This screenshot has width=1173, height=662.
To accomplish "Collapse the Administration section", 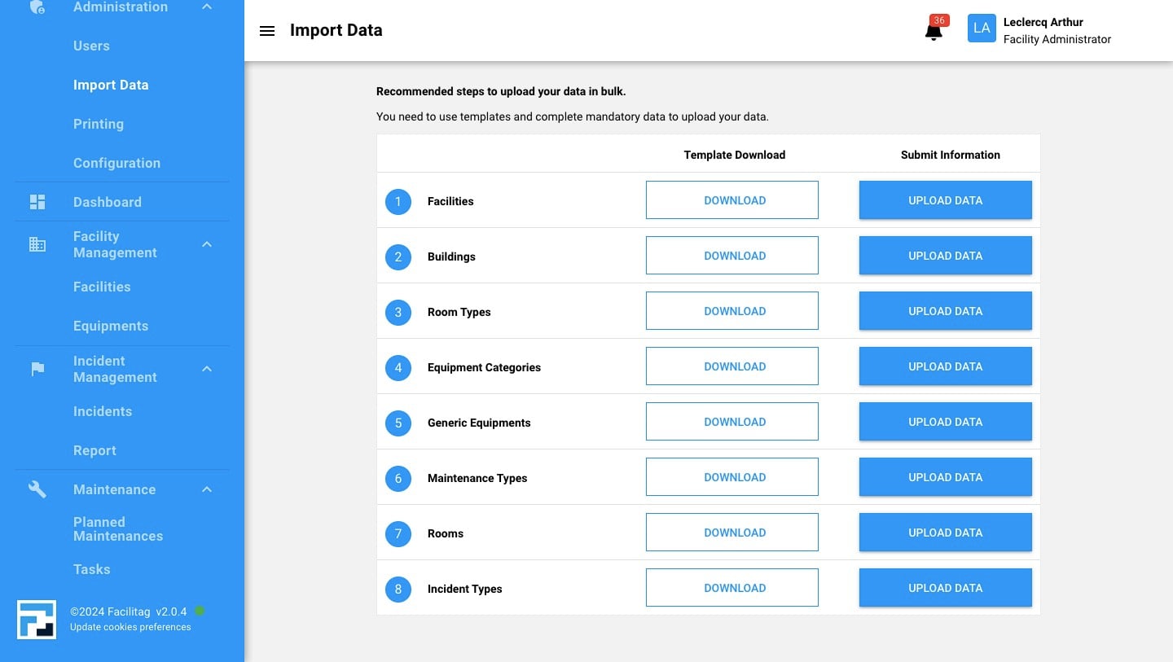I will coord(206,5).
